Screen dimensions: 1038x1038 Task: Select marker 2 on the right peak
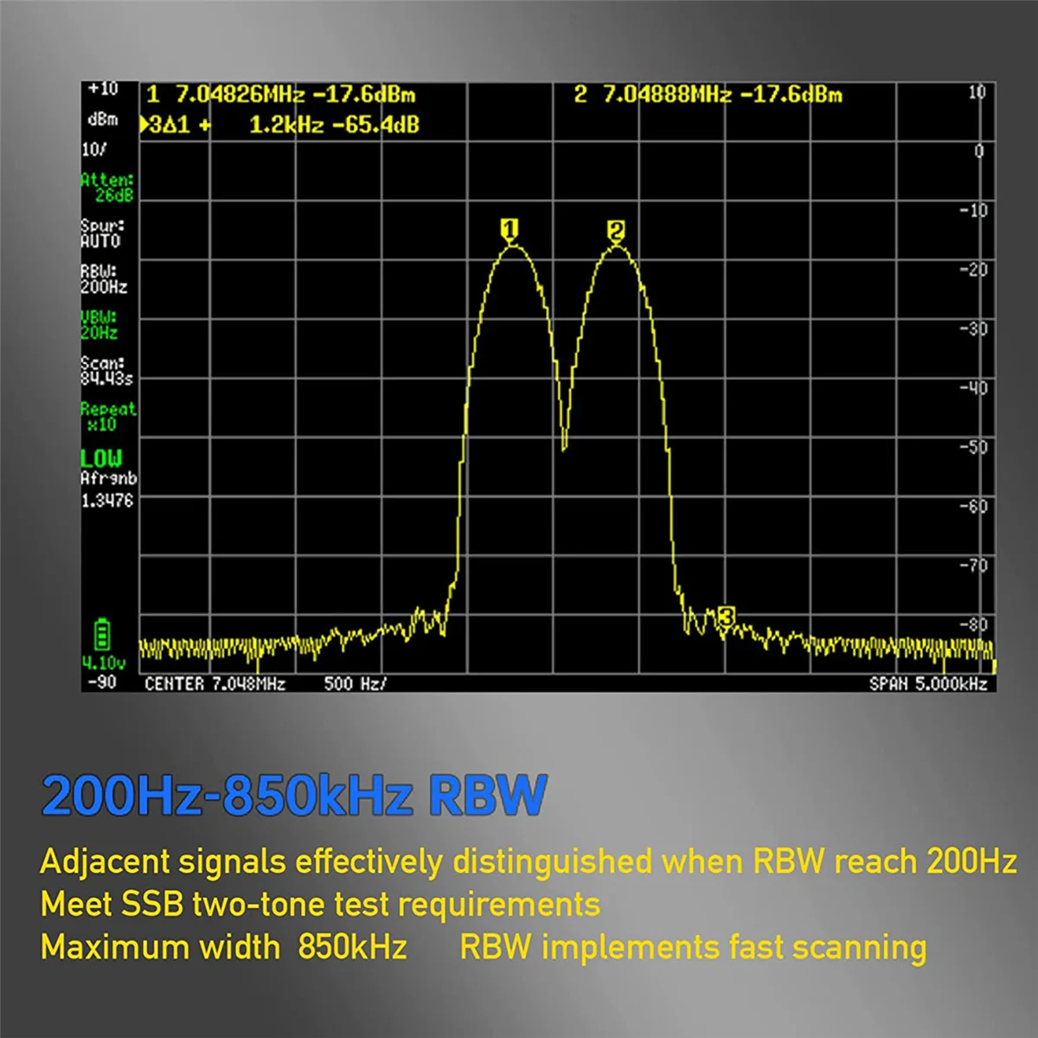[x=616, y=231]
